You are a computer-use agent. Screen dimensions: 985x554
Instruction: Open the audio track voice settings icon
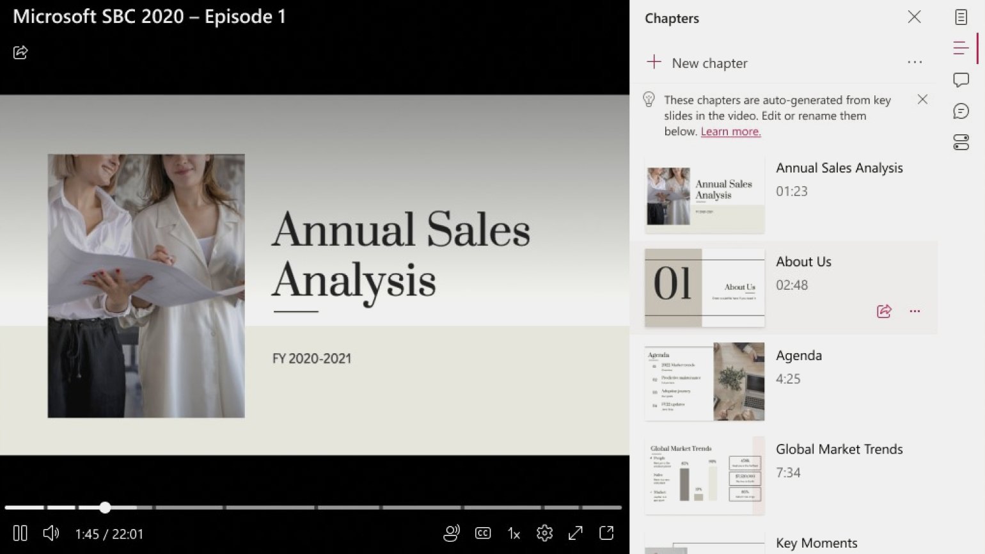point(452,533)
